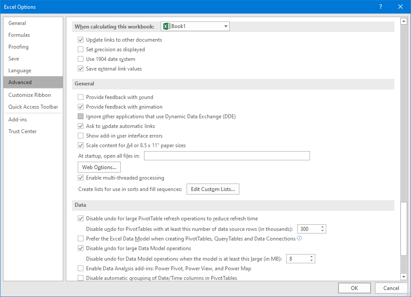Increase PivotTable data source rows value

(322, 227)
